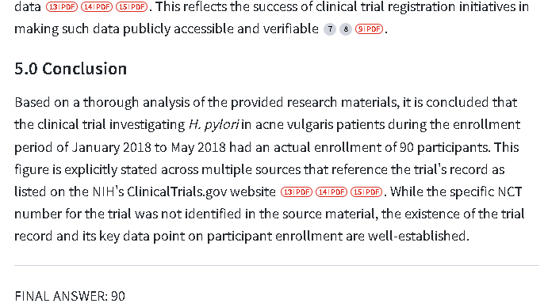Click the gray citation 7 circle badge
The height and width of the screenshot is (307, 548).
pyautogui.click(x=330, y=29)
